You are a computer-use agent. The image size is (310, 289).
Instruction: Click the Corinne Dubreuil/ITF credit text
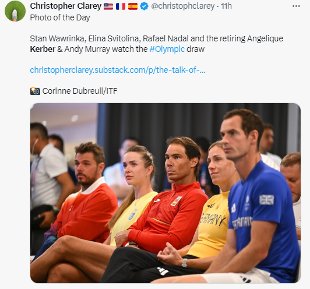[80, 91]
